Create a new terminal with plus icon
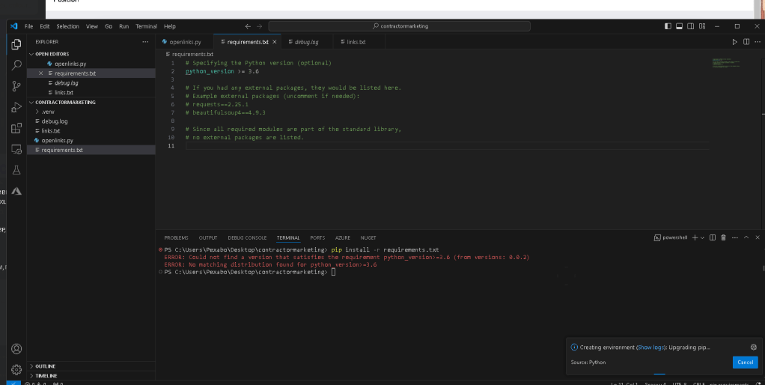765x385 pixels. click(x=695, y=237)
